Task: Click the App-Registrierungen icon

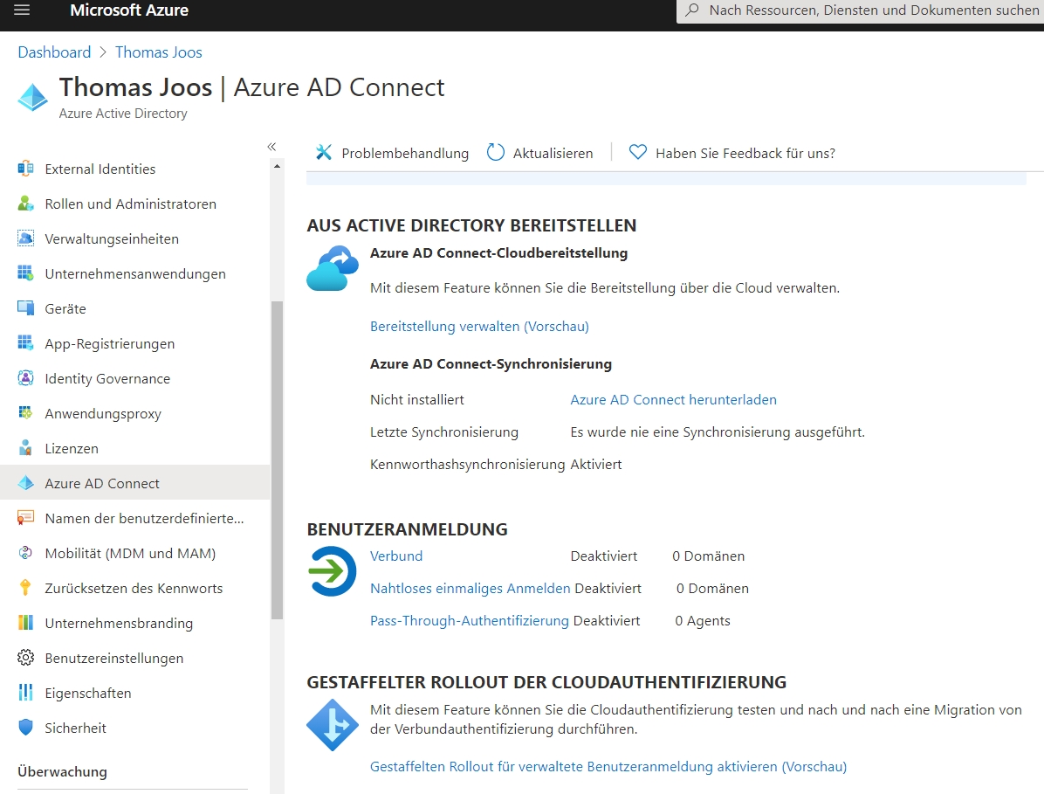Action: pyautogui.click(x=25, y=343)
